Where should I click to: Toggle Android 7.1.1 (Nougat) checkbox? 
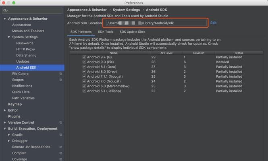84,76
